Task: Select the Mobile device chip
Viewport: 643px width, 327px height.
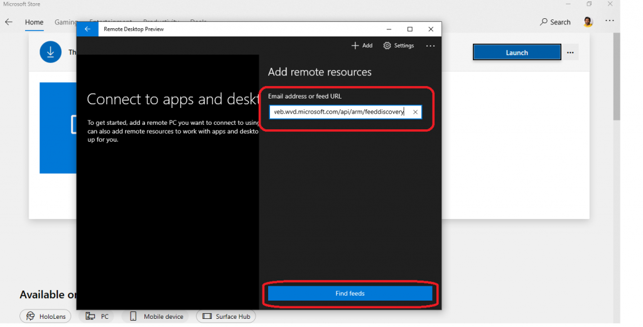Action: click(x=156, y=316)
